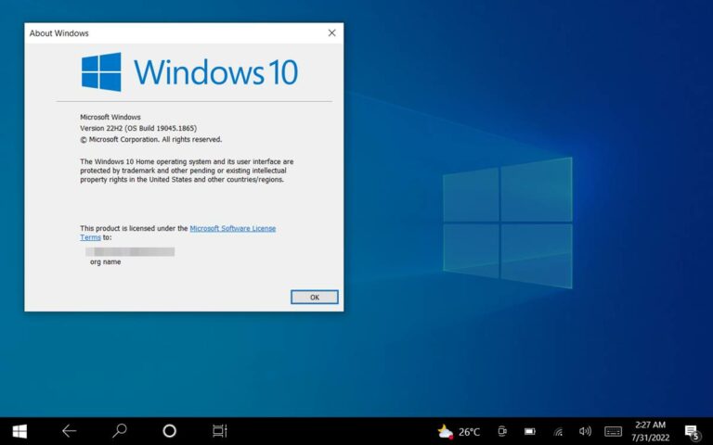713x445 pixels.
Task: Close the About Windows dialog
Action: click(x=332, y=32)
